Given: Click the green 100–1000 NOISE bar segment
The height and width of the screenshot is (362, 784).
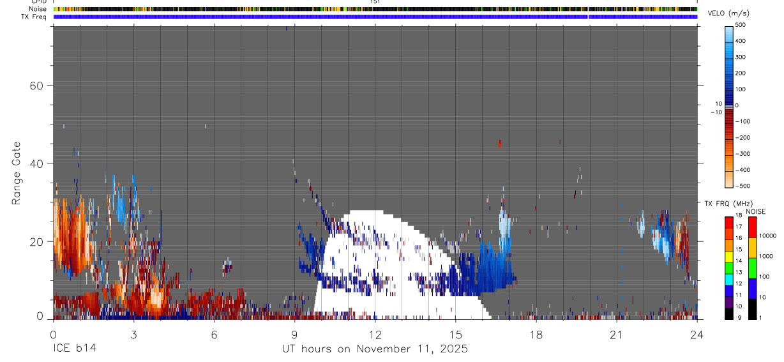Looking at the screenshot, I should pyautogui.click(x=751, y=268).
